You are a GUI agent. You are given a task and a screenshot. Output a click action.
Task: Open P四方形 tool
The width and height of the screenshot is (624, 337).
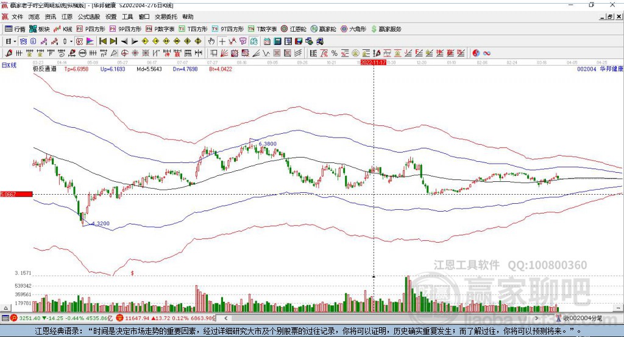[91, 29]
